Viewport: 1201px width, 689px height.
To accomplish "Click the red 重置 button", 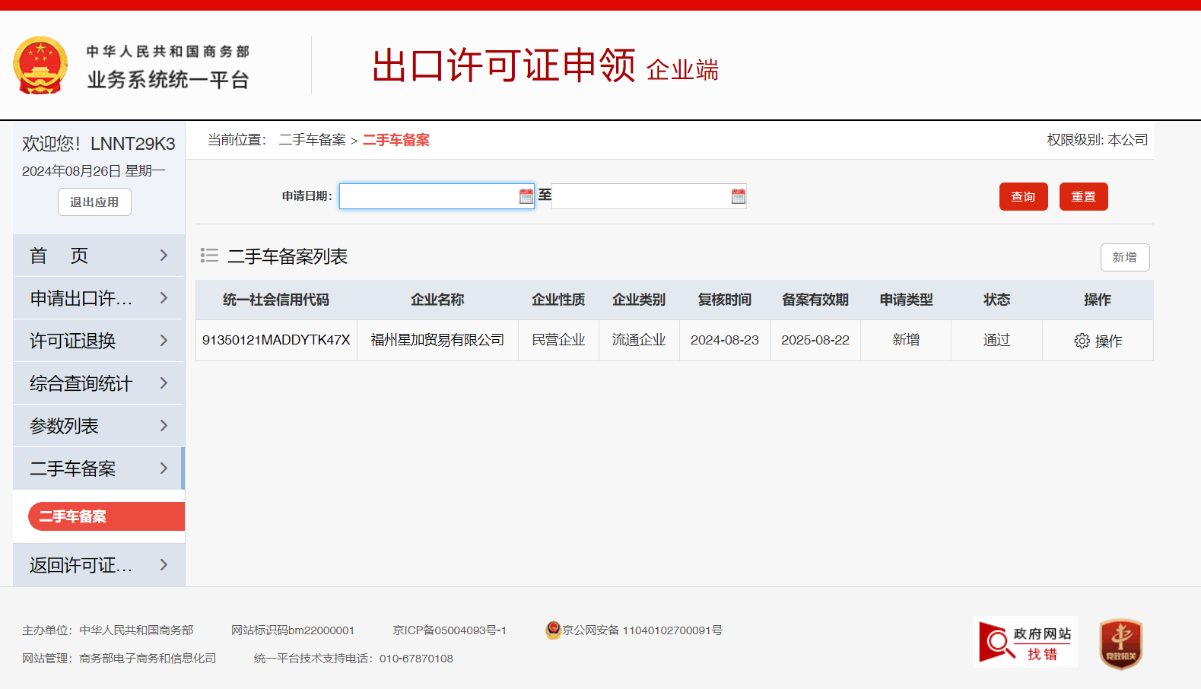I will pyautogui.click(x=1083, y=197).
